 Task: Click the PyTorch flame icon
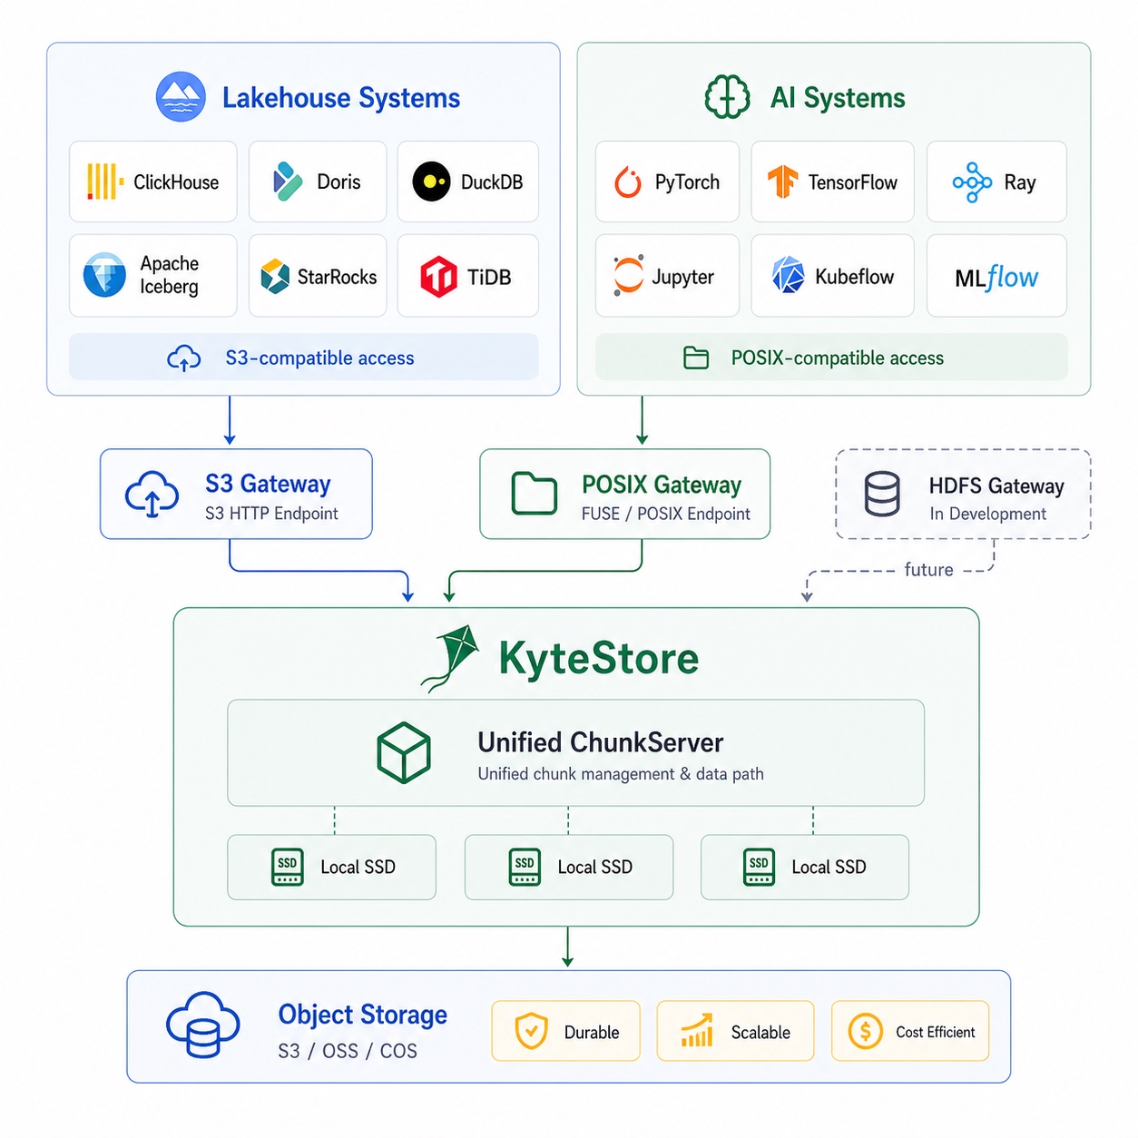click(x=628, y=181)
